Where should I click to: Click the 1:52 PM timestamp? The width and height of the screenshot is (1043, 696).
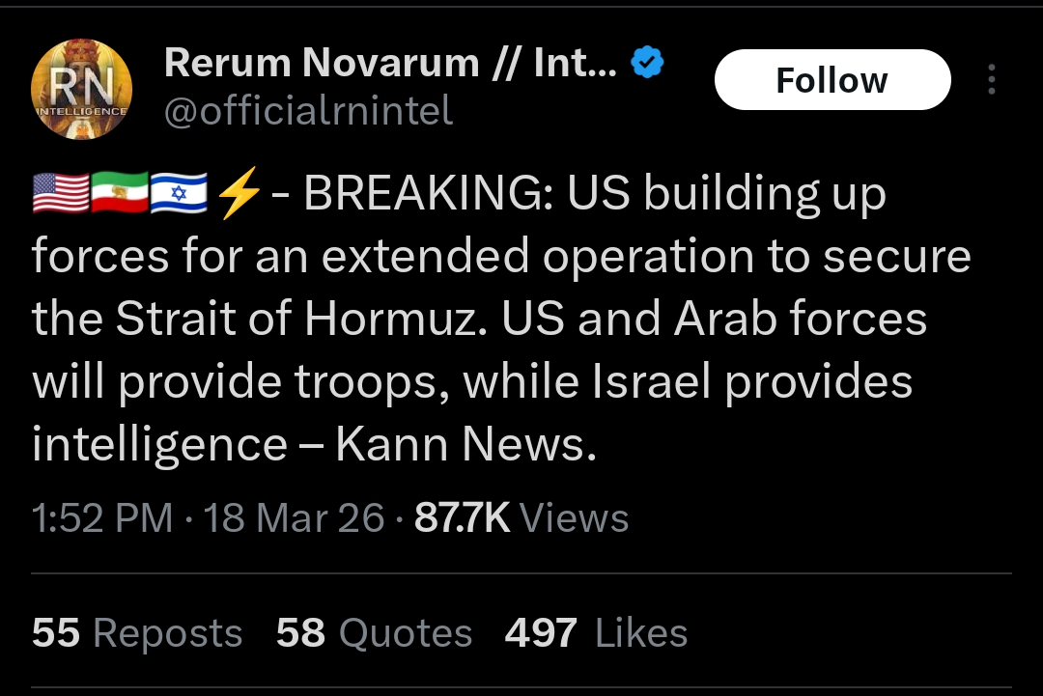[101, 518]
